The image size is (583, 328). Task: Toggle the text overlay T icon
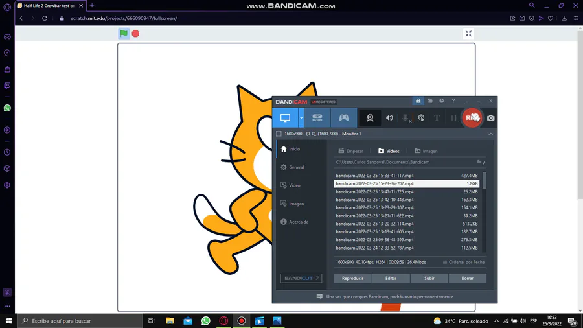click(437, 118)
